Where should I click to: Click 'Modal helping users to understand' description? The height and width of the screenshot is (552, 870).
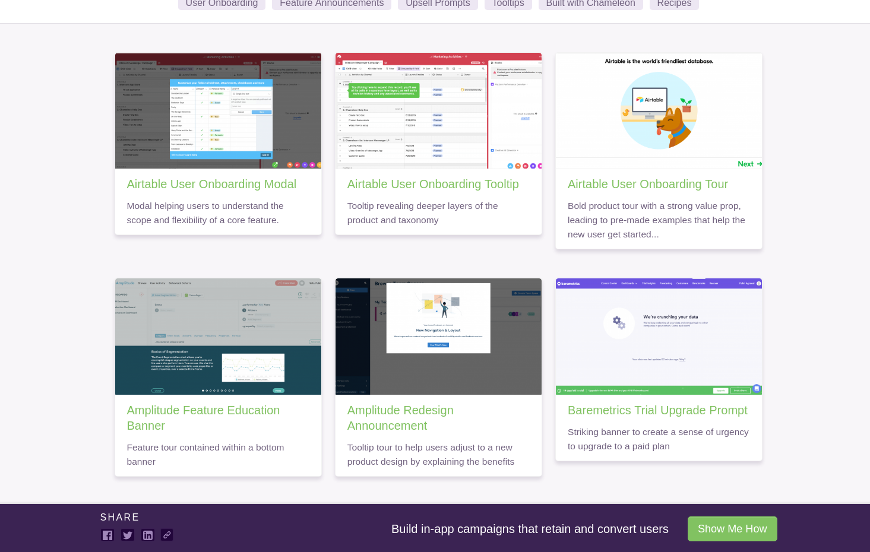205,213
